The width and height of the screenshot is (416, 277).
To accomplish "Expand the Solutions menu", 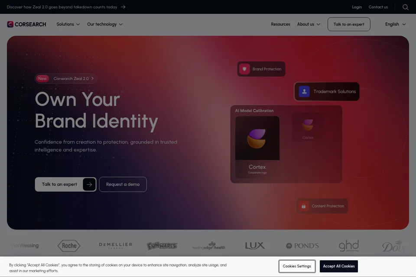I will (68, 24).
